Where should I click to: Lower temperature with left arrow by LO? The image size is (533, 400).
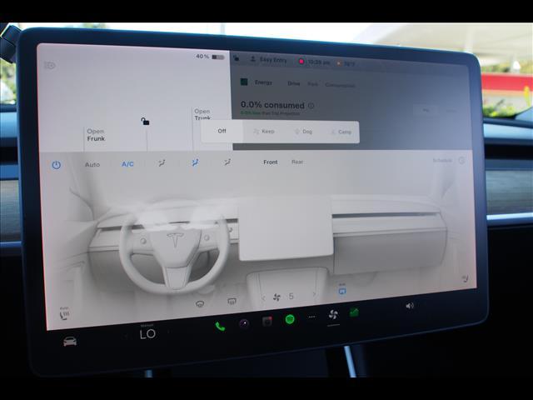pos(126,336)
